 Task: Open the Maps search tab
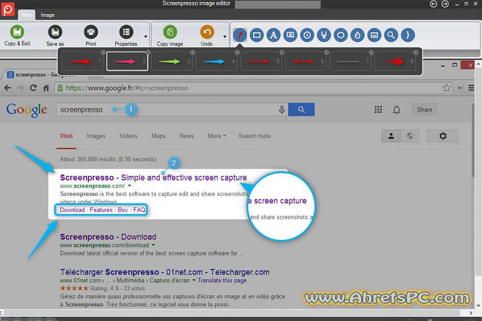158,136
